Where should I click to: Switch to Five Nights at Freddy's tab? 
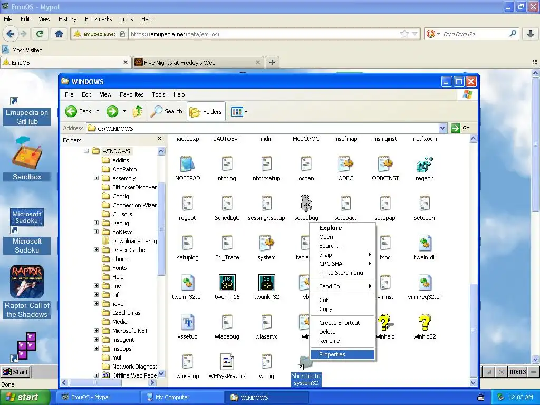(x=198, y=62)
